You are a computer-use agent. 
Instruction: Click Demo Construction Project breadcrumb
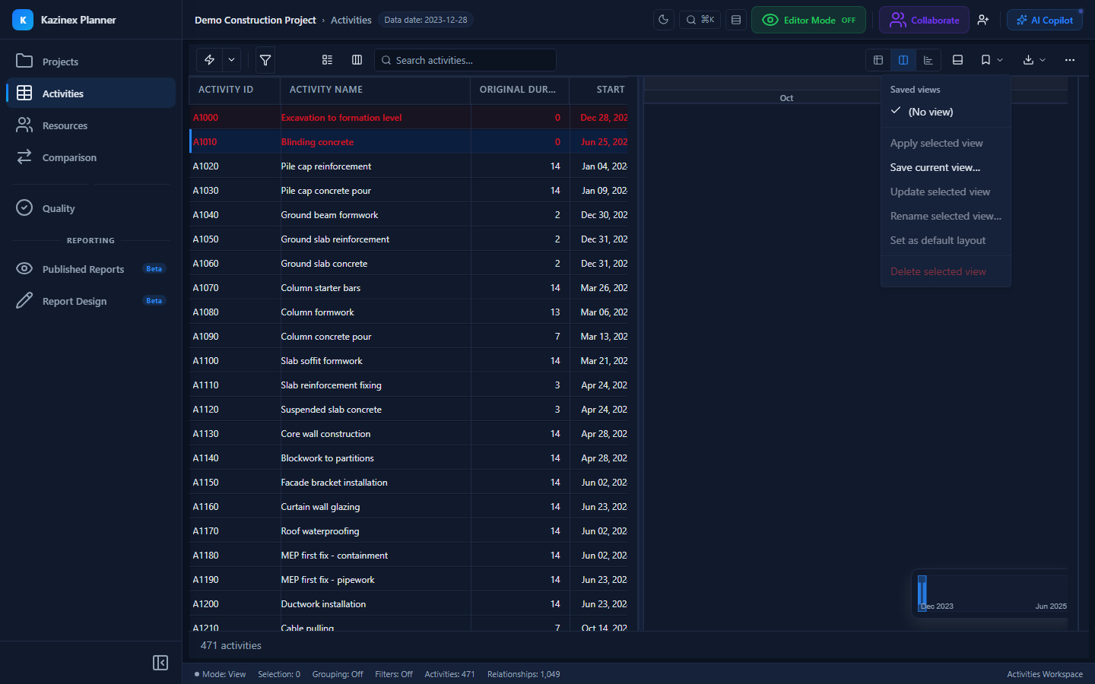(255, 20)
